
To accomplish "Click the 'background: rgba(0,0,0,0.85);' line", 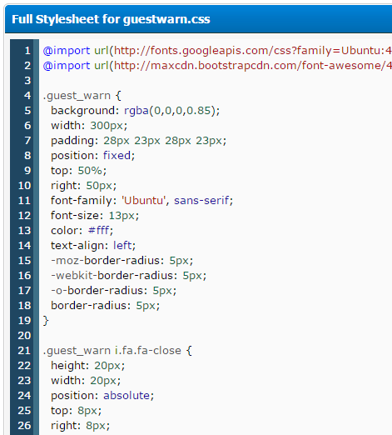I will (x=136, y=111).
